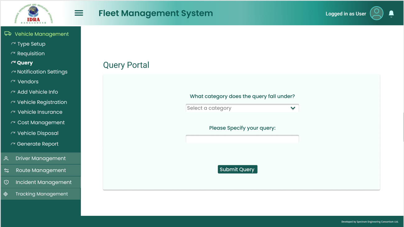Viewport: 404px width, 227px height.
Task: Expand the Incident Management section
Action: point(41,182)
